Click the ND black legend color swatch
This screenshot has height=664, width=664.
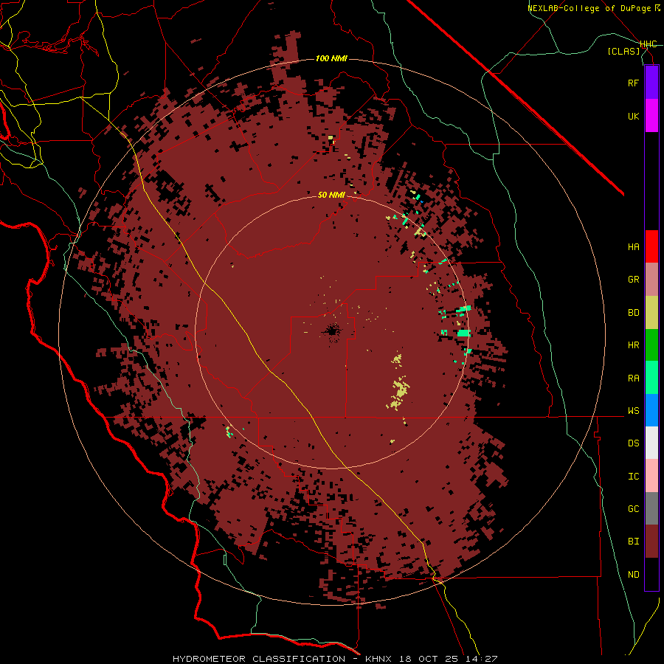click(651, 574)
